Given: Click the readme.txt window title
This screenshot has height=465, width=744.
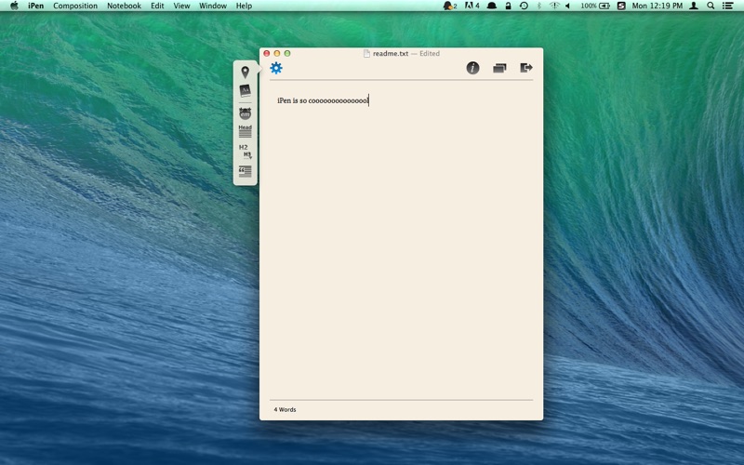Looking at the screenshot, I should 391,54.
